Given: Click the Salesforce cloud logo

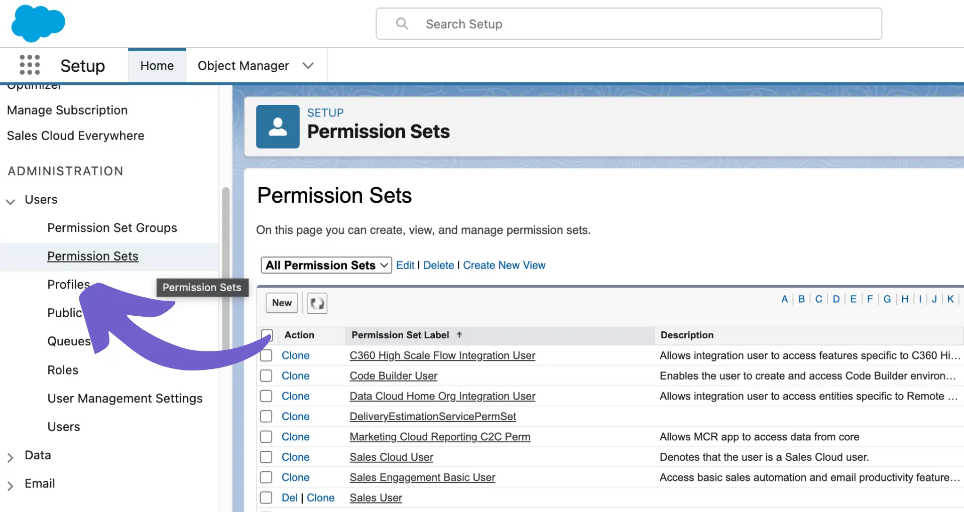Looking at the screenshot, I should click(x=38, y=23).
